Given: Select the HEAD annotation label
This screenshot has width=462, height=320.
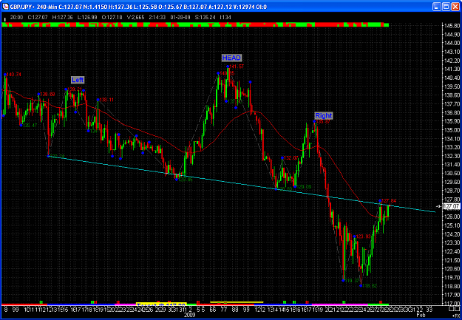Looking at the screenshot, I should coord(231,58).
